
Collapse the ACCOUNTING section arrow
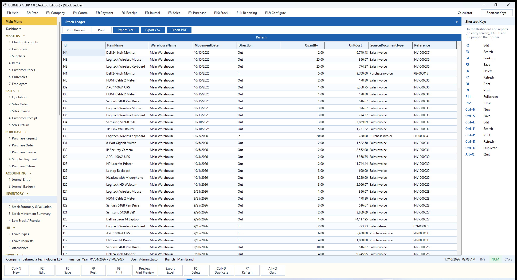[x=30, y=173]
